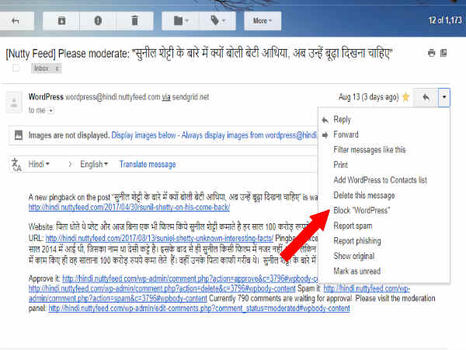Viewport: 466px width, 350px height.
Task: Click the print all icon
Action: [x=431, y=53]
